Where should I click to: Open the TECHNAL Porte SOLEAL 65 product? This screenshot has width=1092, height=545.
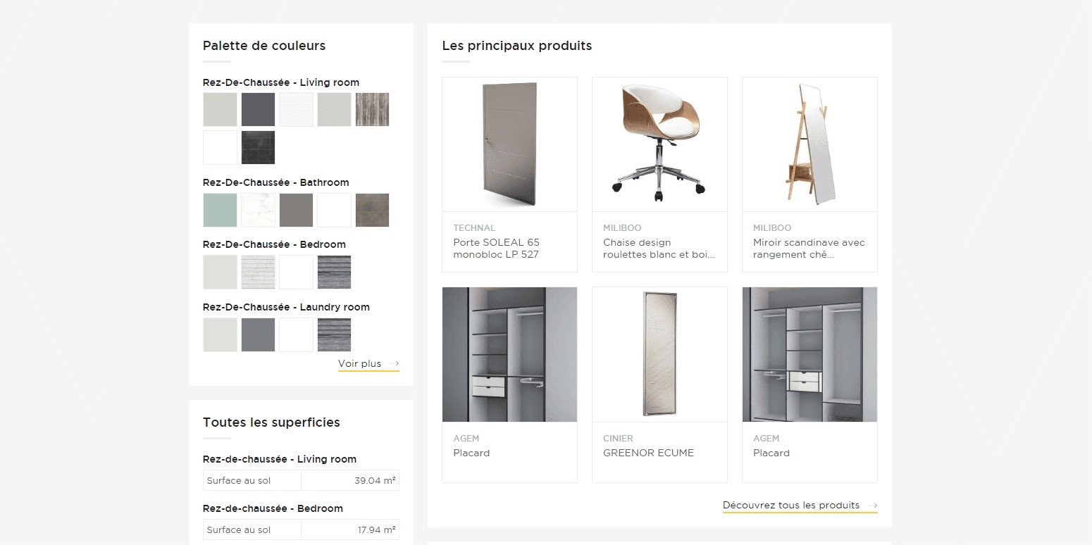[509, 144]
